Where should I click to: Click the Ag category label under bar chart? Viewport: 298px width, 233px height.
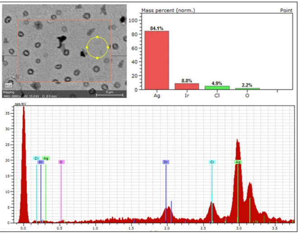157,95
